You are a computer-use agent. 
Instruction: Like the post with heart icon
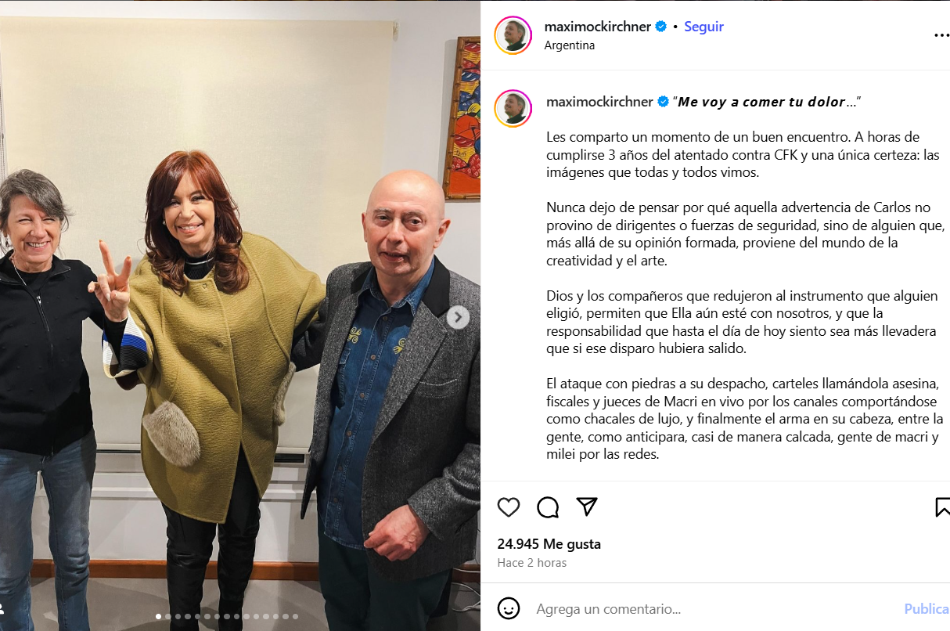pyautogui.click(x=509, y=507)
